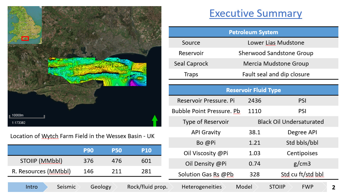This screenshot has width=345, height=194.
Task: Click the Centipoises unit cell
Action: 302,153
